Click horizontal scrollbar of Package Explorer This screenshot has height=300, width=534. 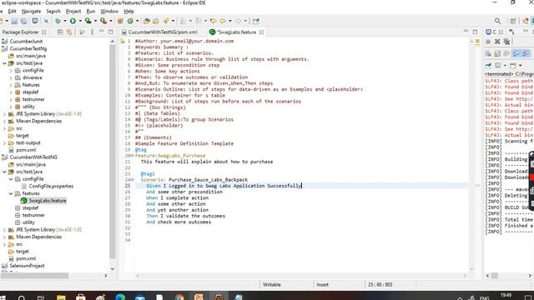pyautogui.click(x=34, y=276)
